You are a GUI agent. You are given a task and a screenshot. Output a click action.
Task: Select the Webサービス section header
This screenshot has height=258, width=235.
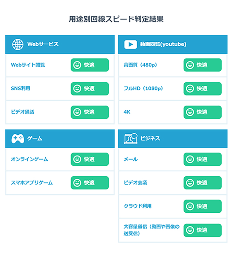coord(60,44)
